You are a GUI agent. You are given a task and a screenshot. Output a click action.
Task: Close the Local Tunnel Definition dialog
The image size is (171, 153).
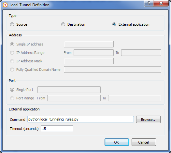pos(161,3)
